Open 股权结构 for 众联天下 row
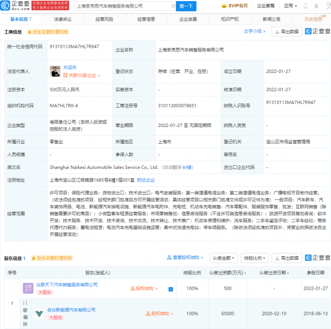This screenshot has width=331, height=329. pos(144,288)
